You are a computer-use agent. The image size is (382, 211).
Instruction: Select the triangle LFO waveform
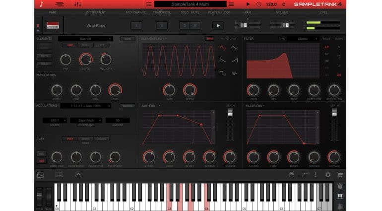[234, 48]
